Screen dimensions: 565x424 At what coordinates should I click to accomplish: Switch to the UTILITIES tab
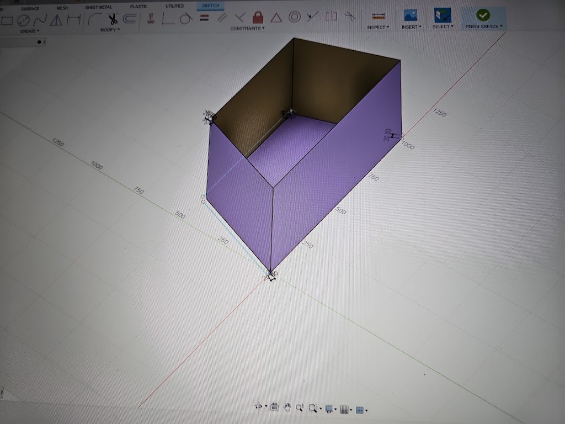174,6
